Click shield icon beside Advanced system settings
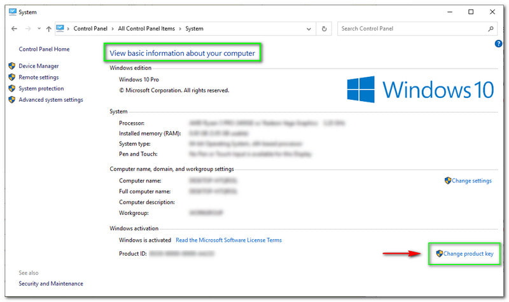This screenshot has height=302, width=509. pos(12,100)
